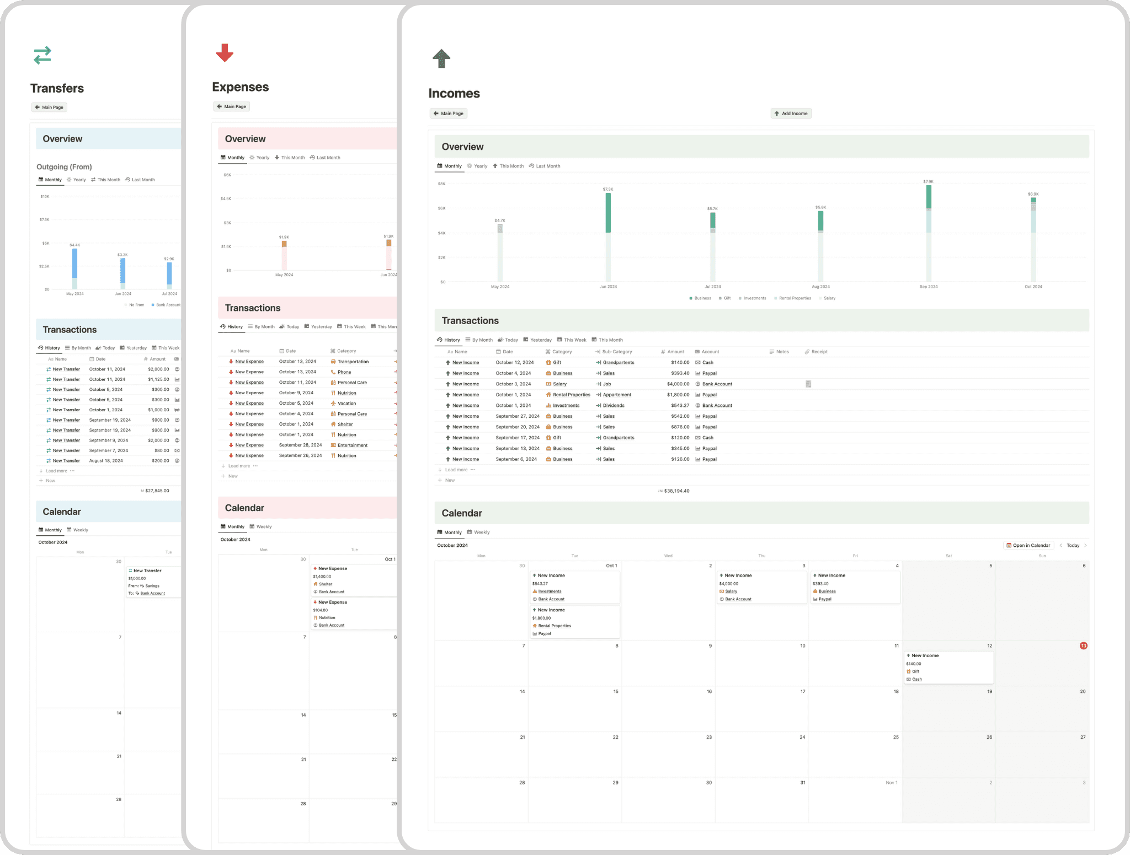The image size is (1130, 855).
Task: Expand Load more in Expenses transactions
Action: coord(239,466)
